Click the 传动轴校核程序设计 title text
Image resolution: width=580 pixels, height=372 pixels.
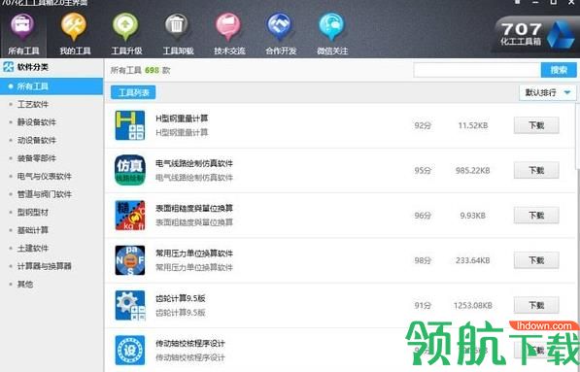190,344
